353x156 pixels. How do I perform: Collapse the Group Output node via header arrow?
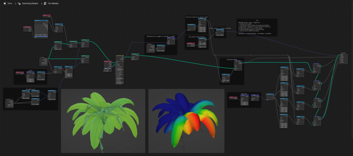pyautogui.click(x=341, y=53)
